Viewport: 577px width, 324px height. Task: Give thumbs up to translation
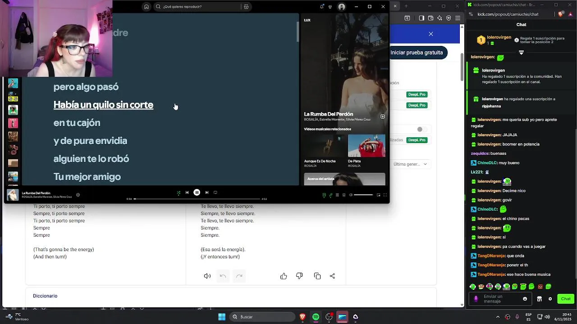coord(284,276)
